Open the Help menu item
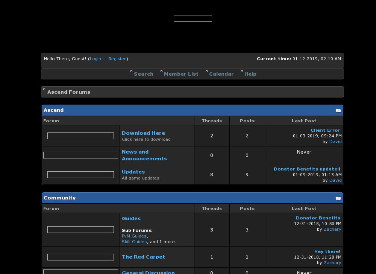 click(x=250, y=74)
